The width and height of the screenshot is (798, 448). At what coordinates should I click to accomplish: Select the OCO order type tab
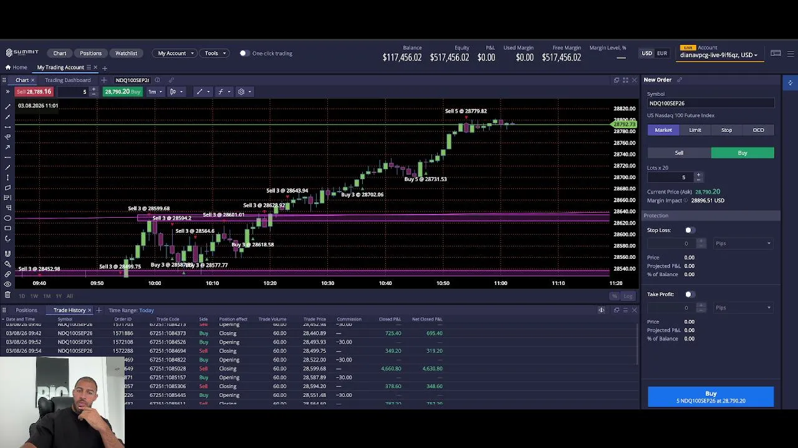(x=758, y=130)
